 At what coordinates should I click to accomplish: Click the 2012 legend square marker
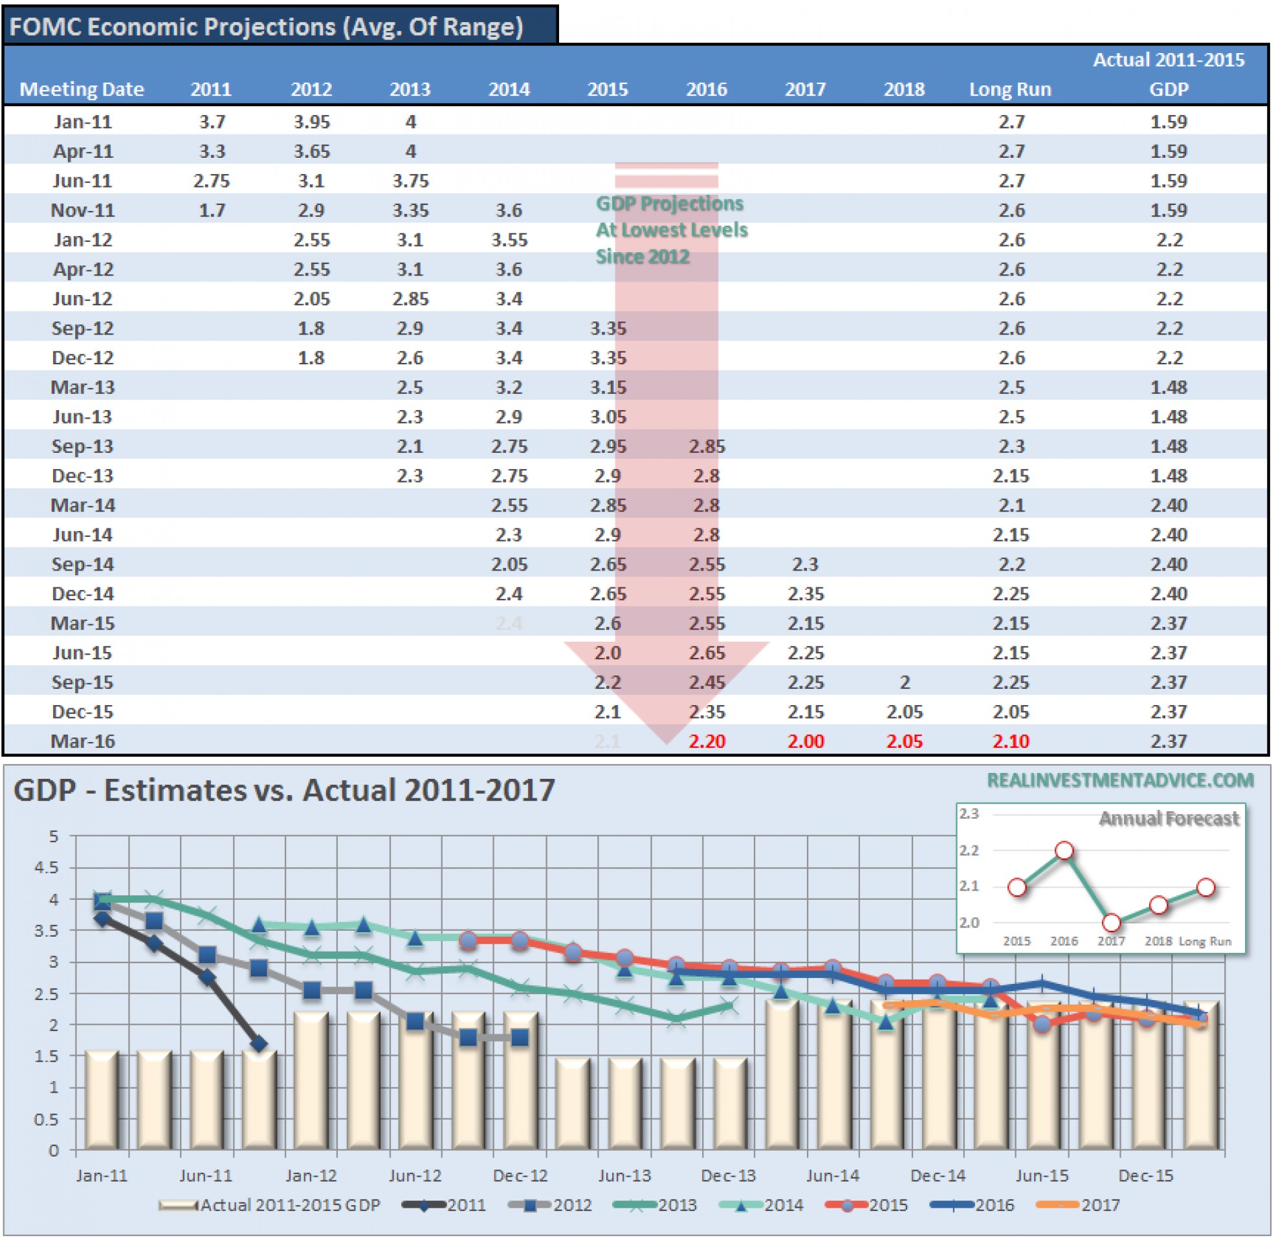tap(531, 1206)
